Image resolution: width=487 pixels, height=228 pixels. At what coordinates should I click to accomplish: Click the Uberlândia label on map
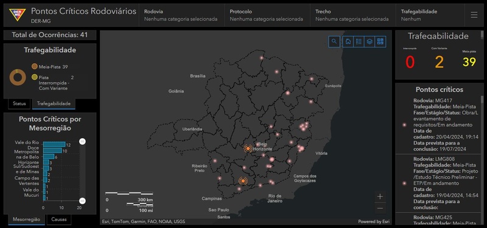click(x=192, y=129)
